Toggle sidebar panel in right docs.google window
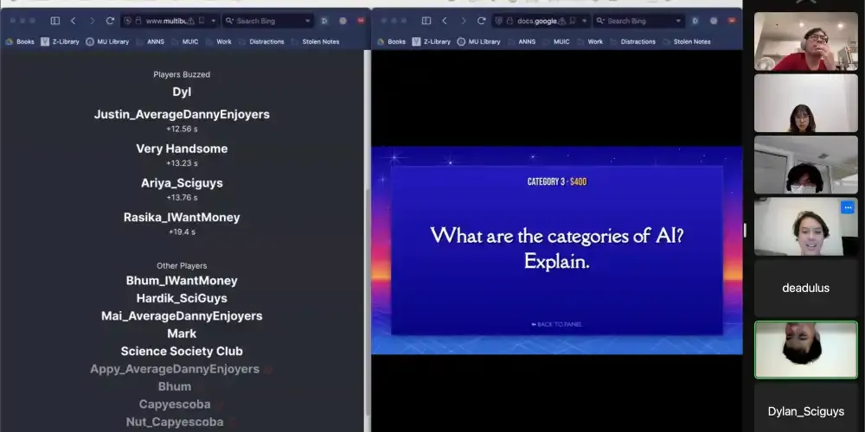This screenshot has height=432, width=865. coord(425,21)
